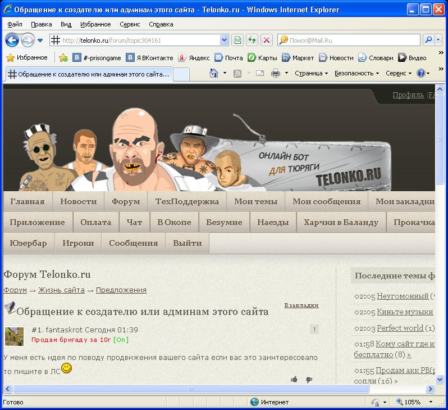Like the post with thumbs-up icon
This screenshot has height=410, width=448.
click(x=294, y=380)
